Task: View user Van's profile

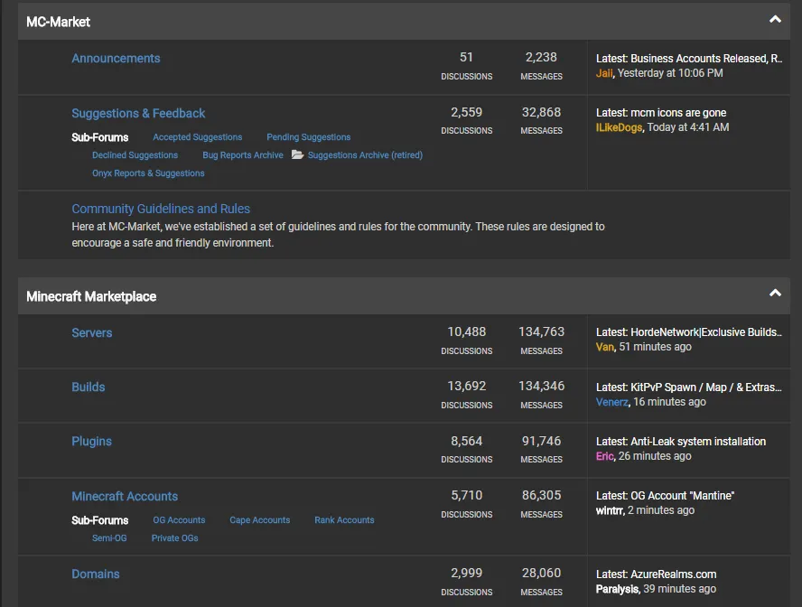Action: pyautogui.click(x=604, y=347)
